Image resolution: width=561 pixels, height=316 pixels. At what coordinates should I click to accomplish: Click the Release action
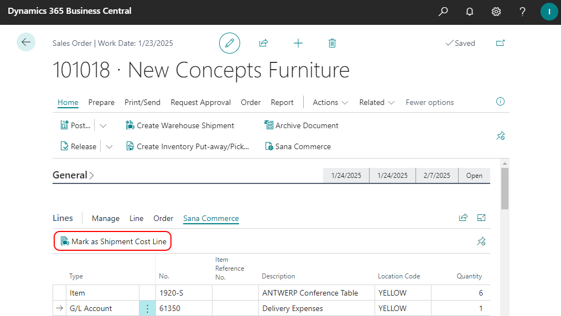pyautogui.click(x=79, y=146)
